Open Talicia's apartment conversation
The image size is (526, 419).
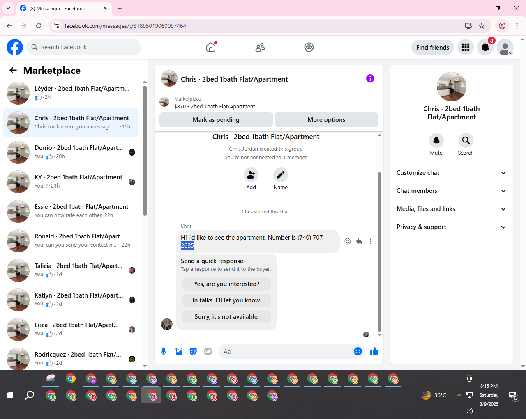pyautogui.click(x=71, y=270)
